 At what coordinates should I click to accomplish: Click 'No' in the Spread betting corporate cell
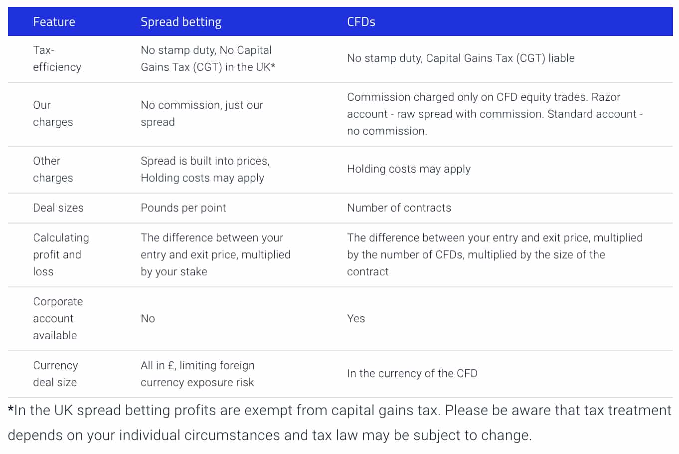148,319
